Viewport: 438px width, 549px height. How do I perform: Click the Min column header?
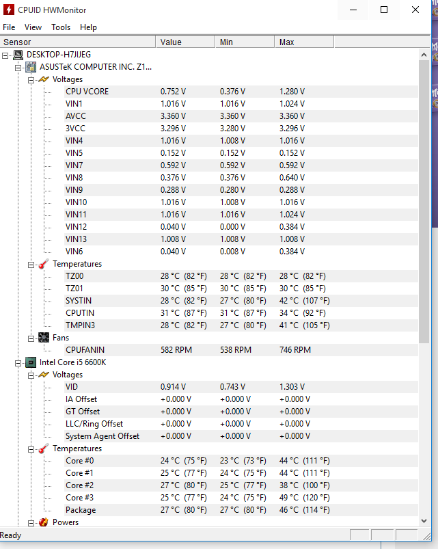point(245,42)
